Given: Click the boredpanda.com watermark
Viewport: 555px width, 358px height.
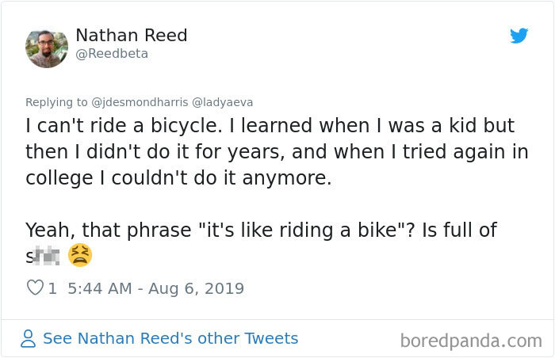Looking at the screenshot, I should point(471,341).
